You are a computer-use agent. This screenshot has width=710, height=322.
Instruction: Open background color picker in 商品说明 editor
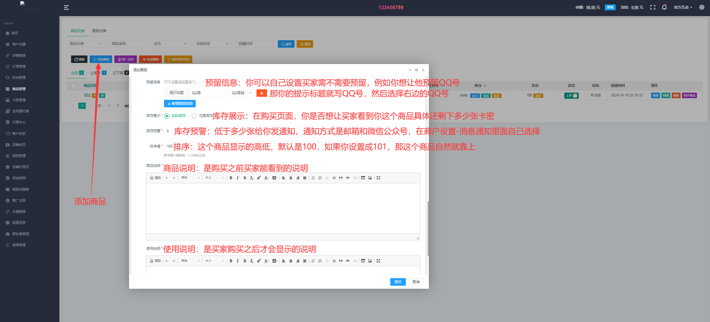[x=275, y=178]
